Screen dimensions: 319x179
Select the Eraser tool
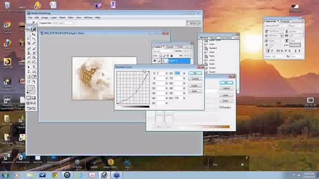click(x=29, y=58)
